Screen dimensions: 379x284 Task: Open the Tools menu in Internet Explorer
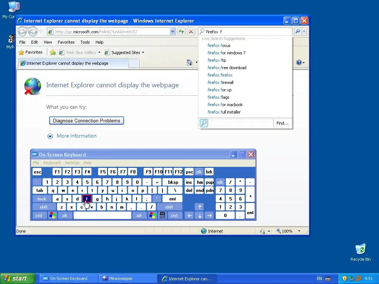click(x=85, y=42)
